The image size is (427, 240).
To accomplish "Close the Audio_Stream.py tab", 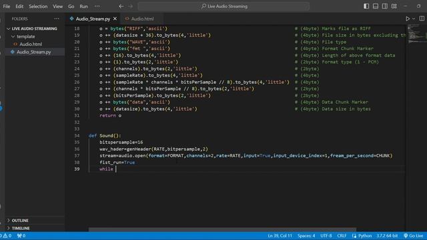I will click(x=115, y=19).
